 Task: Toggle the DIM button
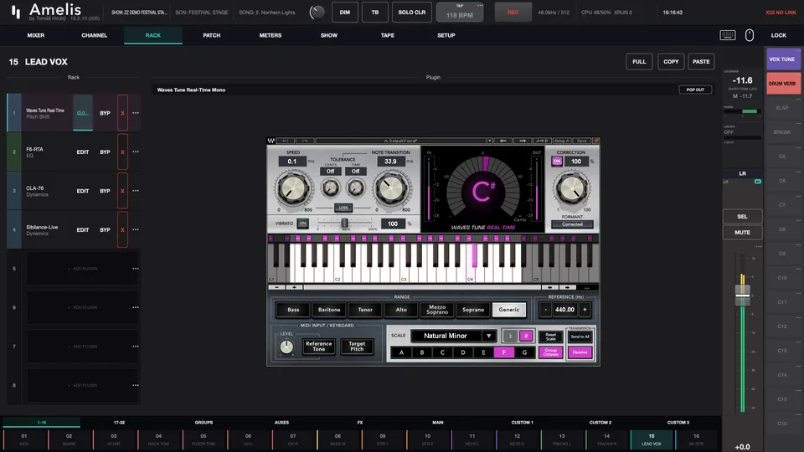coord(344,13)
